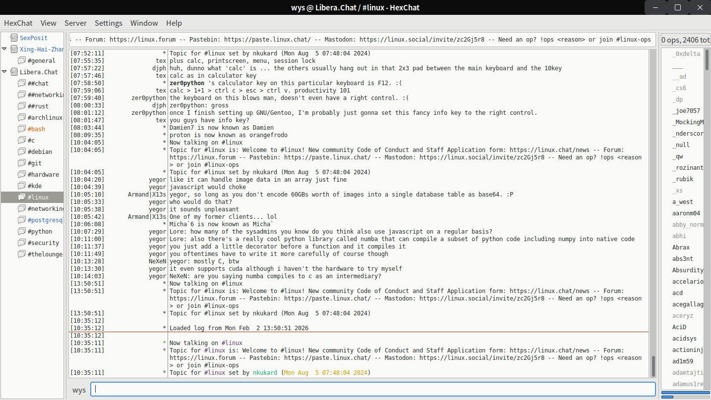The width and height of the screenshot is (711, 400).
Task: Open the Settings menu
Action: [x=108, y=23]
